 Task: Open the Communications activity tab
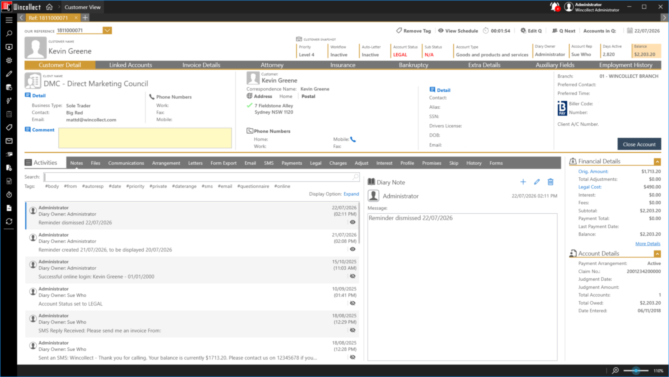coord(126,163)
